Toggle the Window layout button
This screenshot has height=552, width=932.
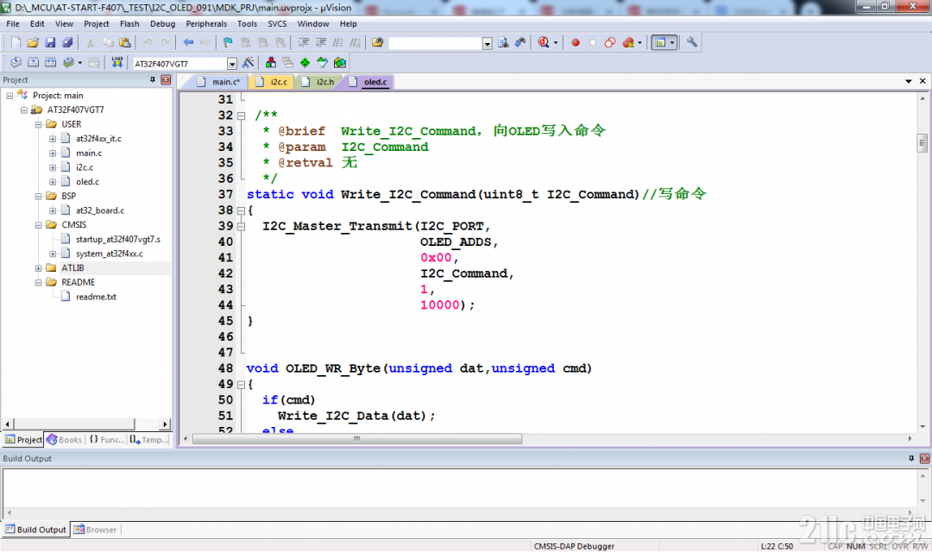pos(660,42)
